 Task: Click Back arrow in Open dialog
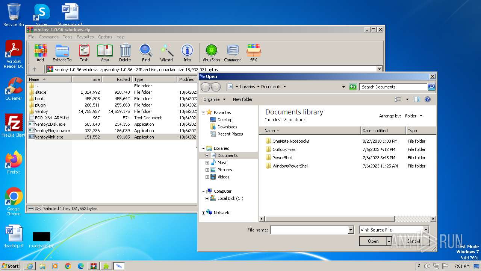[205, 87]
